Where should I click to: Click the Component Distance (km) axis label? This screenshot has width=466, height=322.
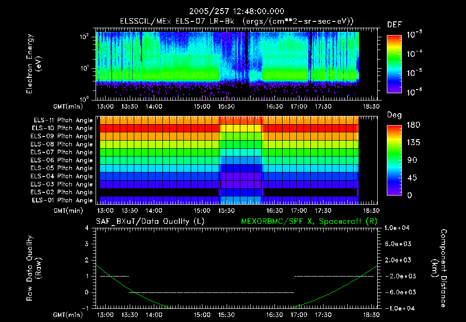click(439, 268)
